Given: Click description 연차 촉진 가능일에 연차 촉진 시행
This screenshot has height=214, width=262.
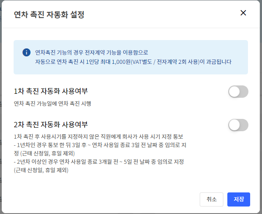Looking at the screenshot, I should point(53,103).
